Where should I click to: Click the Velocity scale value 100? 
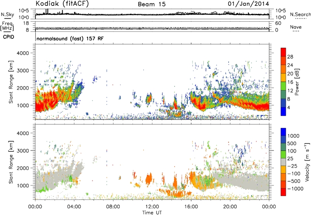[292, 151]
